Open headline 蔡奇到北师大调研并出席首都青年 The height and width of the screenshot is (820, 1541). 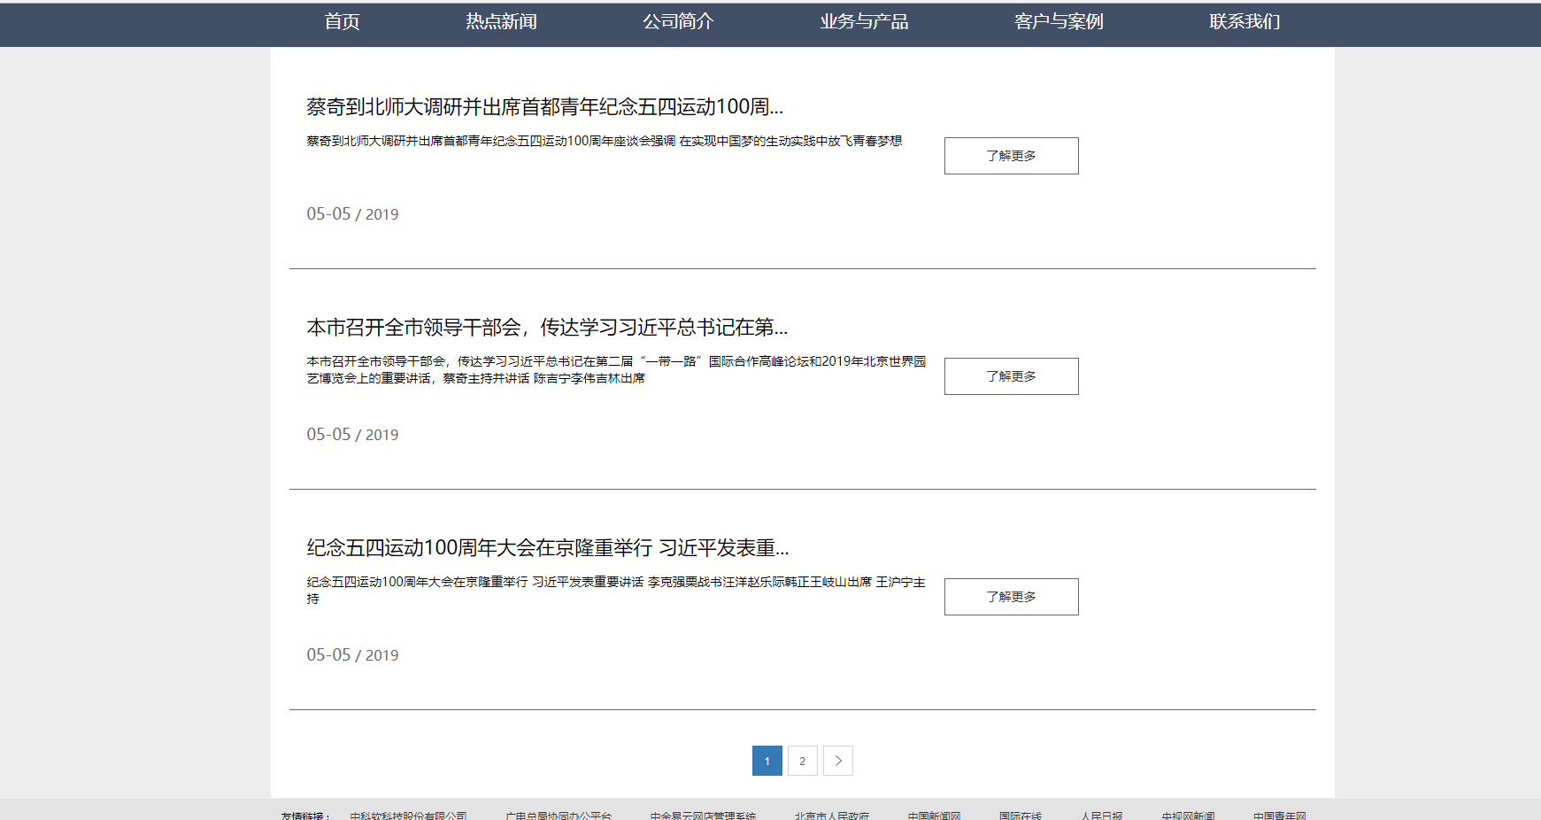coord(544,107)
